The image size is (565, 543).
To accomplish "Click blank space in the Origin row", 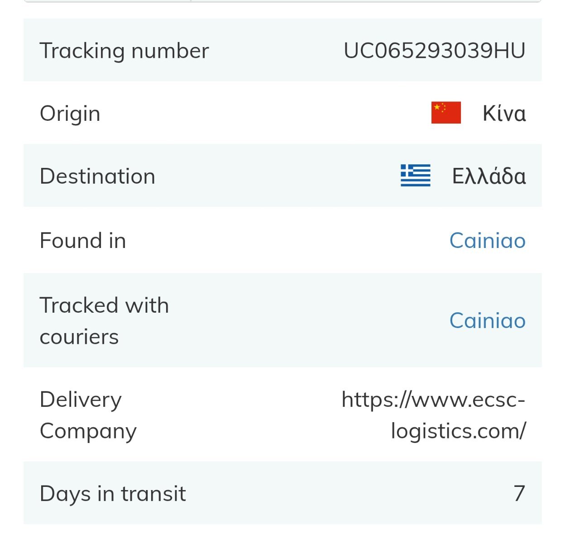I will click(x=263, y=113).
